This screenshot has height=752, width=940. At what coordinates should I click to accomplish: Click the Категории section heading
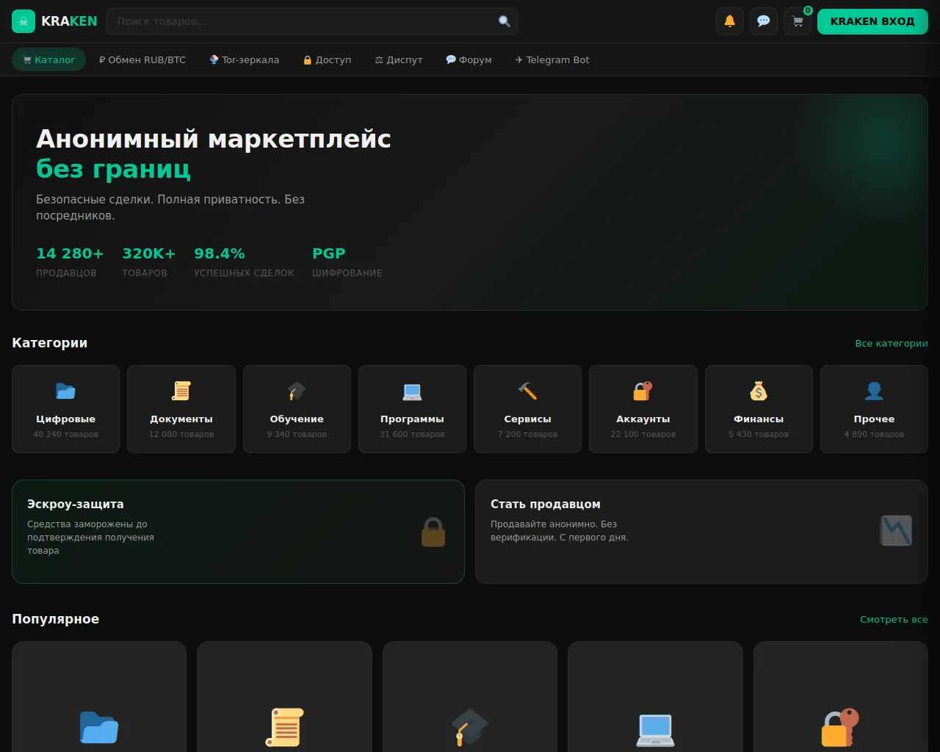[50, 343]
